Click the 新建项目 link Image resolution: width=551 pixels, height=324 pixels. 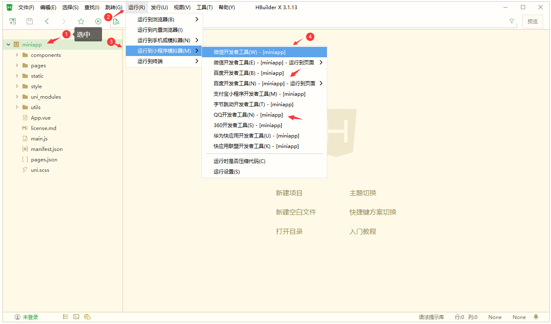pyautogui.click(x=289, y=193)
